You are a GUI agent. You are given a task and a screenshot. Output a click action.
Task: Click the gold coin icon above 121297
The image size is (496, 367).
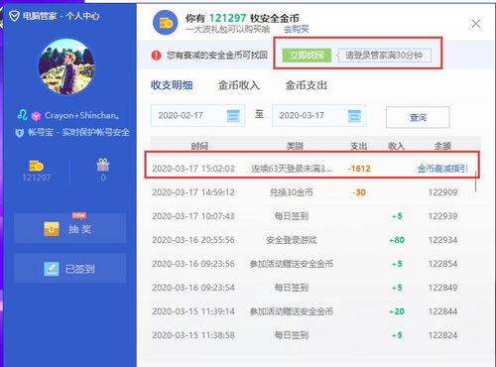36,165
